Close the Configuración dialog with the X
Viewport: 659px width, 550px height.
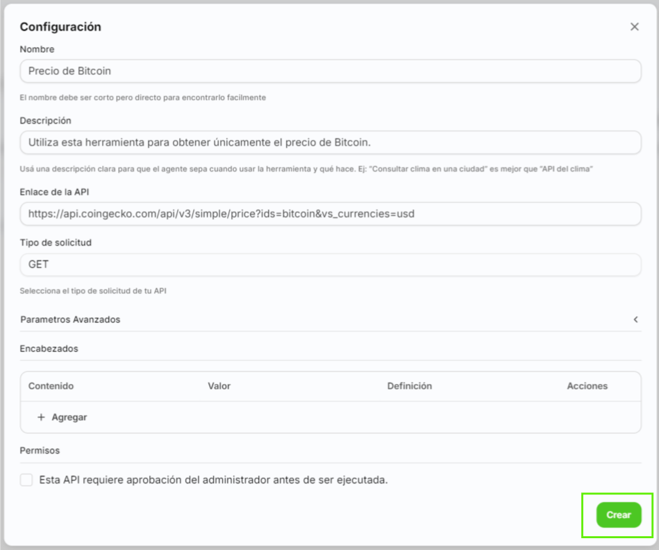pyautogui.click(x=634, y=27)
